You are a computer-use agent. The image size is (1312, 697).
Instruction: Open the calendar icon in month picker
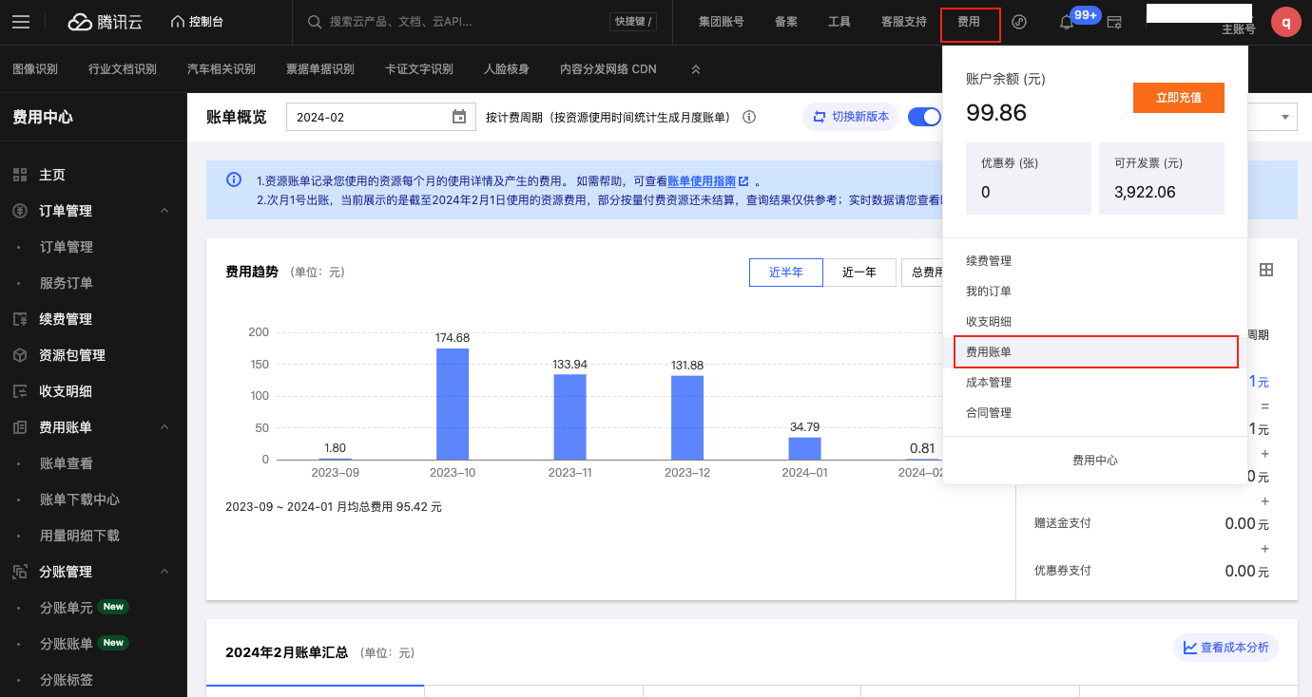pos(459,117)
